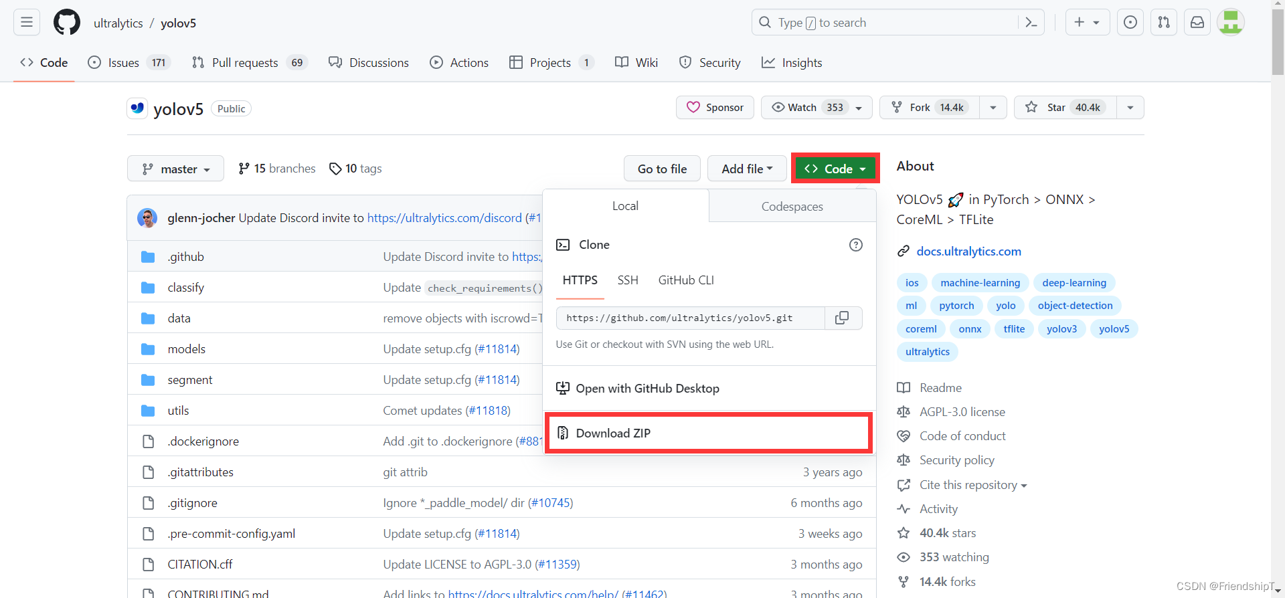Open the Insights tab

click(x=792, y=62)
